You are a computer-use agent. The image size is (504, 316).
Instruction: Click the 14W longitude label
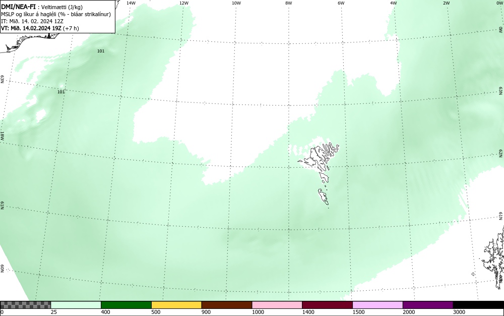131,3
